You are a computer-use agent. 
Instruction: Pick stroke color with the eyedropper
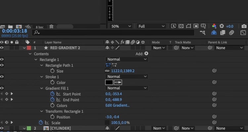[118, 82]
